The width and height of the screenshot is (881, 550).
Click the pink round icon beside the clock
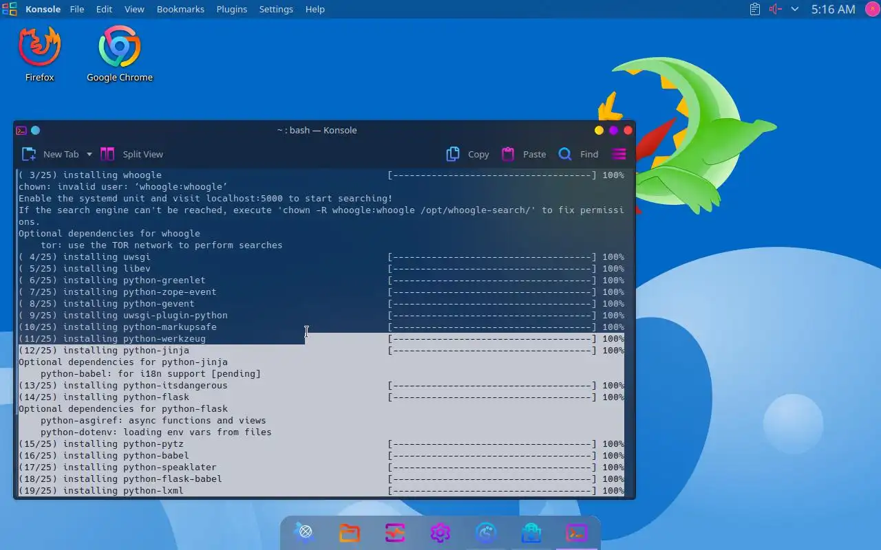pos(871,9)
